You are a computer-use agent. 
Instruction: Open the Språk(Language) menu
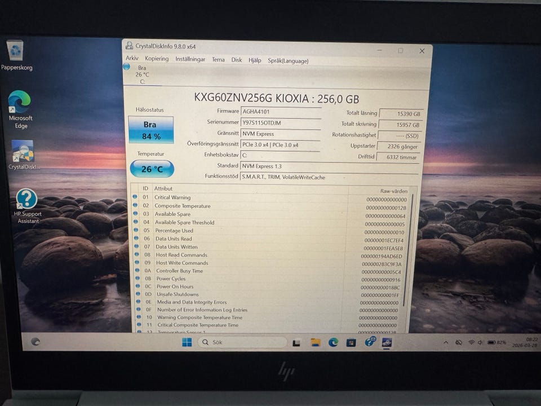(288, 61)
